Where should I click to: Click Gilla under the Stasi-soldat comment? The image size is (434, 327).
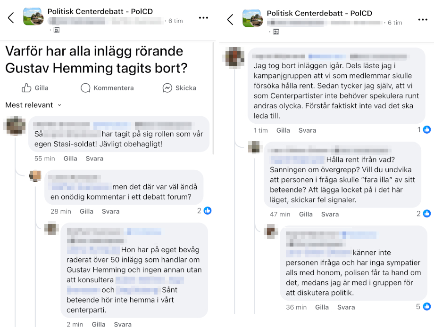pos(70,159)
